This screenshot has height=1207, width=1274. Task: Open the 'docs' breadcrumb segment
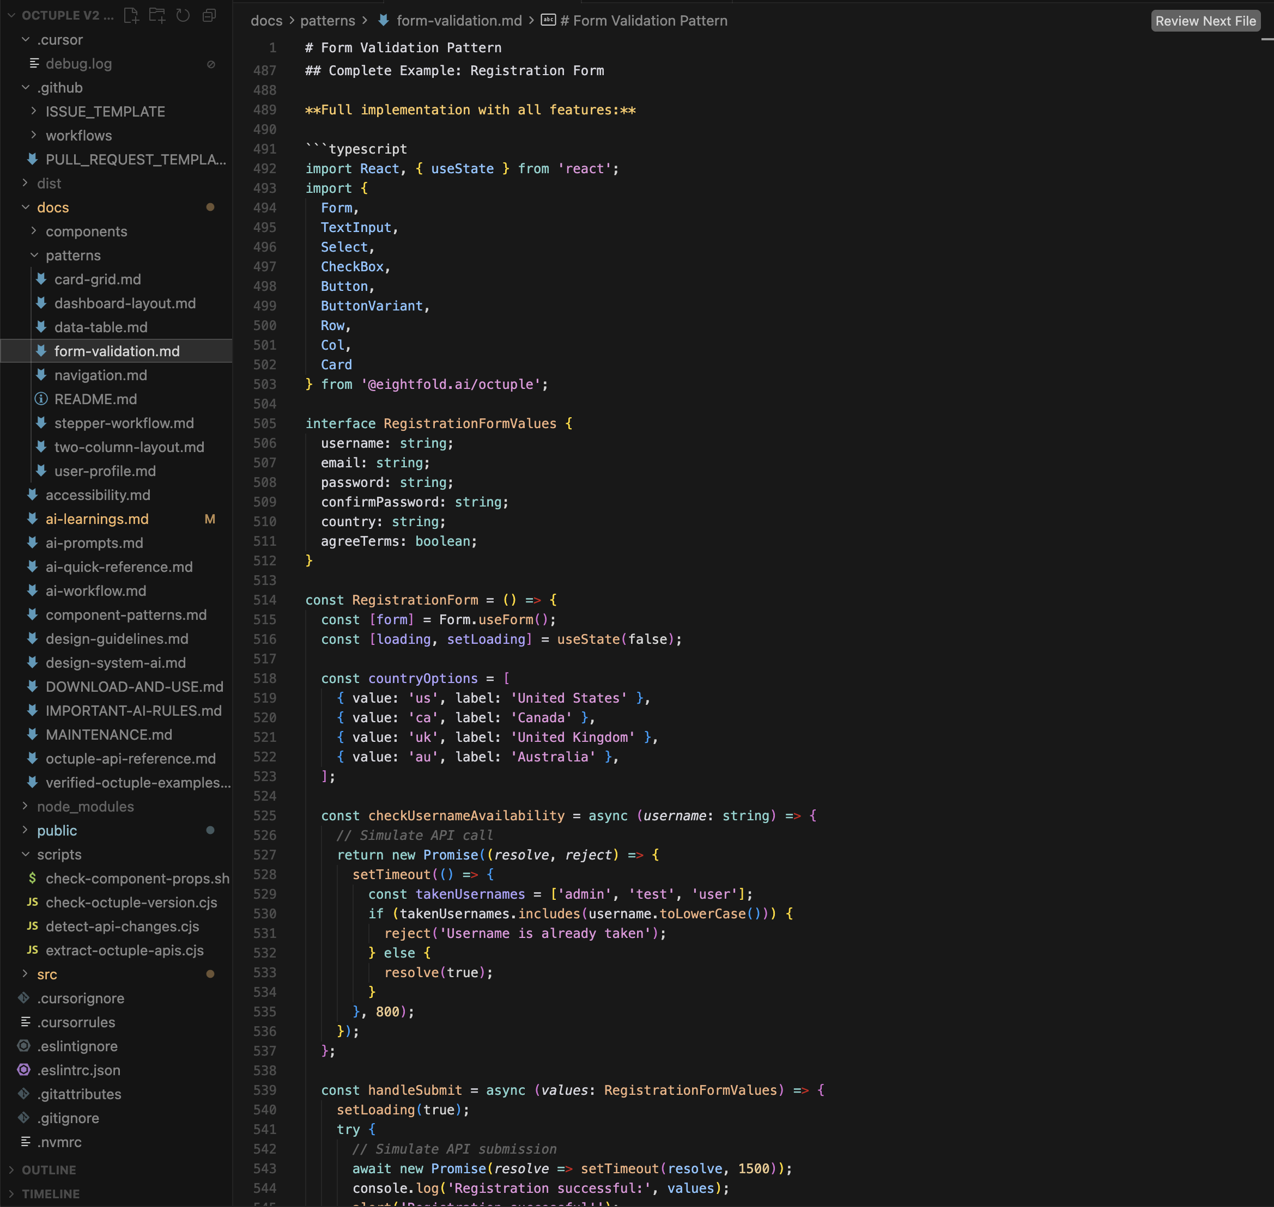(266, 21)
